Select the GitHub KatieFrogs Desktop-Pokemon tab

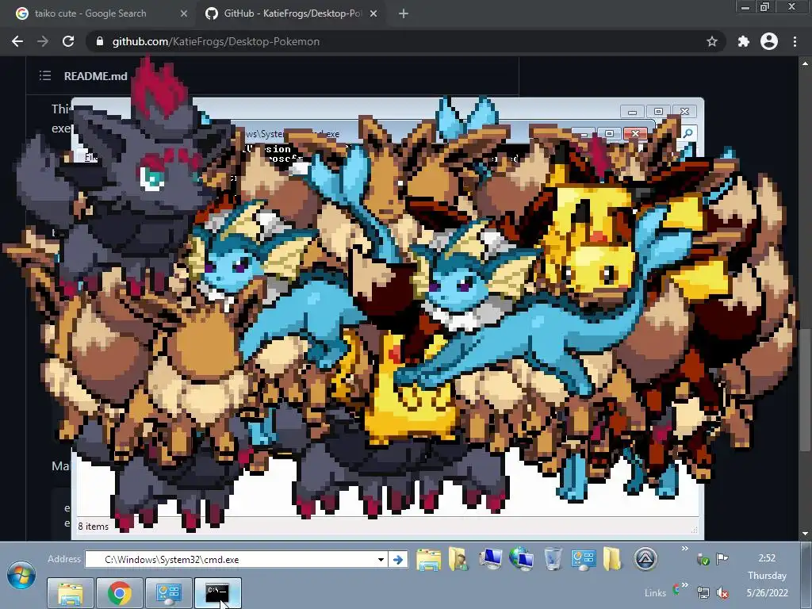pos(292,13)
